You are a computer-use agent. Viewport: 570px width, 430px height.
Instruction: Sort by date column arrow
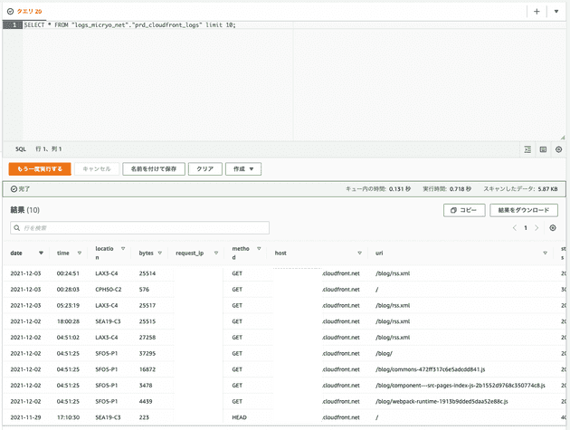coord(41,253)
